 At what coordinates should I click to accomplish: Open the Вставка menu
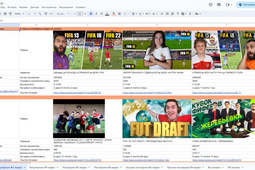[12, 7]
